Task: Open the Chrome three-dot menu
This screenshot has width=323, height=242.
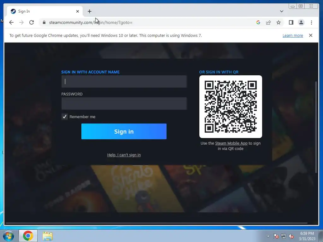Action: tap(311, 22)
